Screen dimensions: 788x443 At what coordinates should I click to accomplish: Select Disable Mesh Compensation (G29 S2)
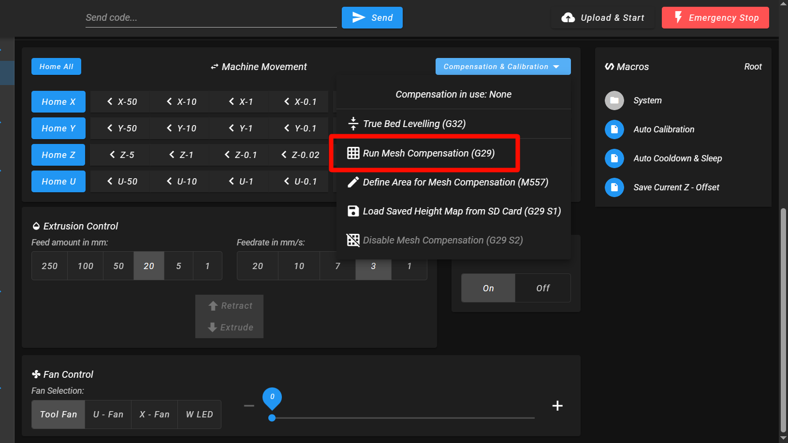453,240
